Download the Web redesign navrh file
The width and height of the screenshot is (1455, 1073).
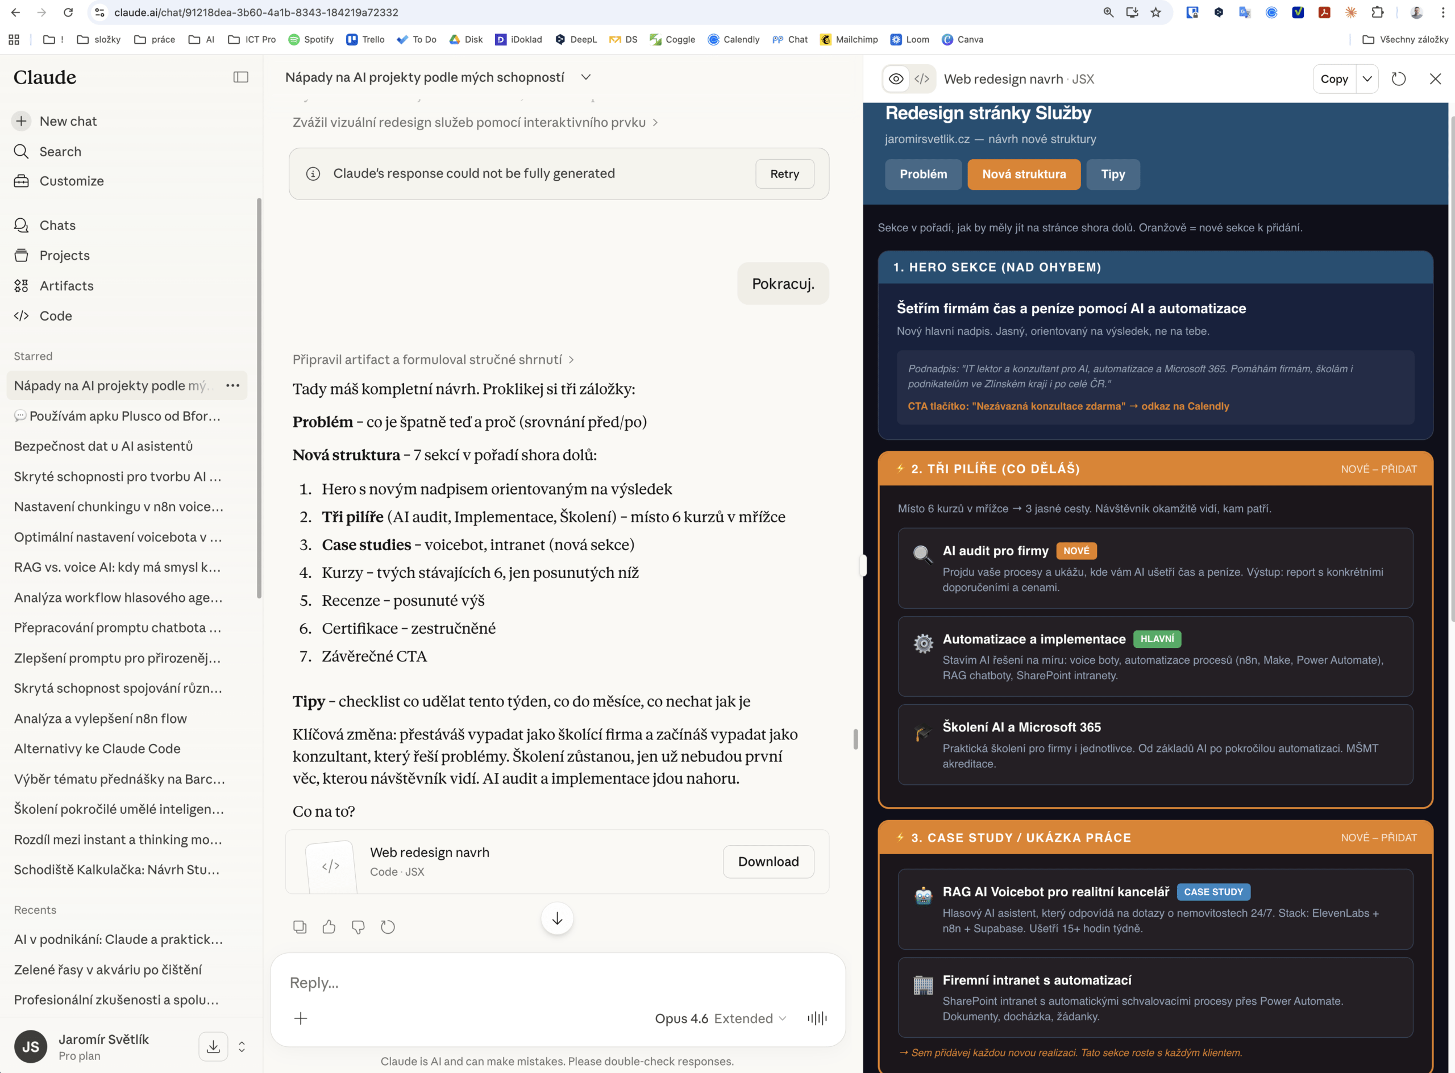point(768,861)
